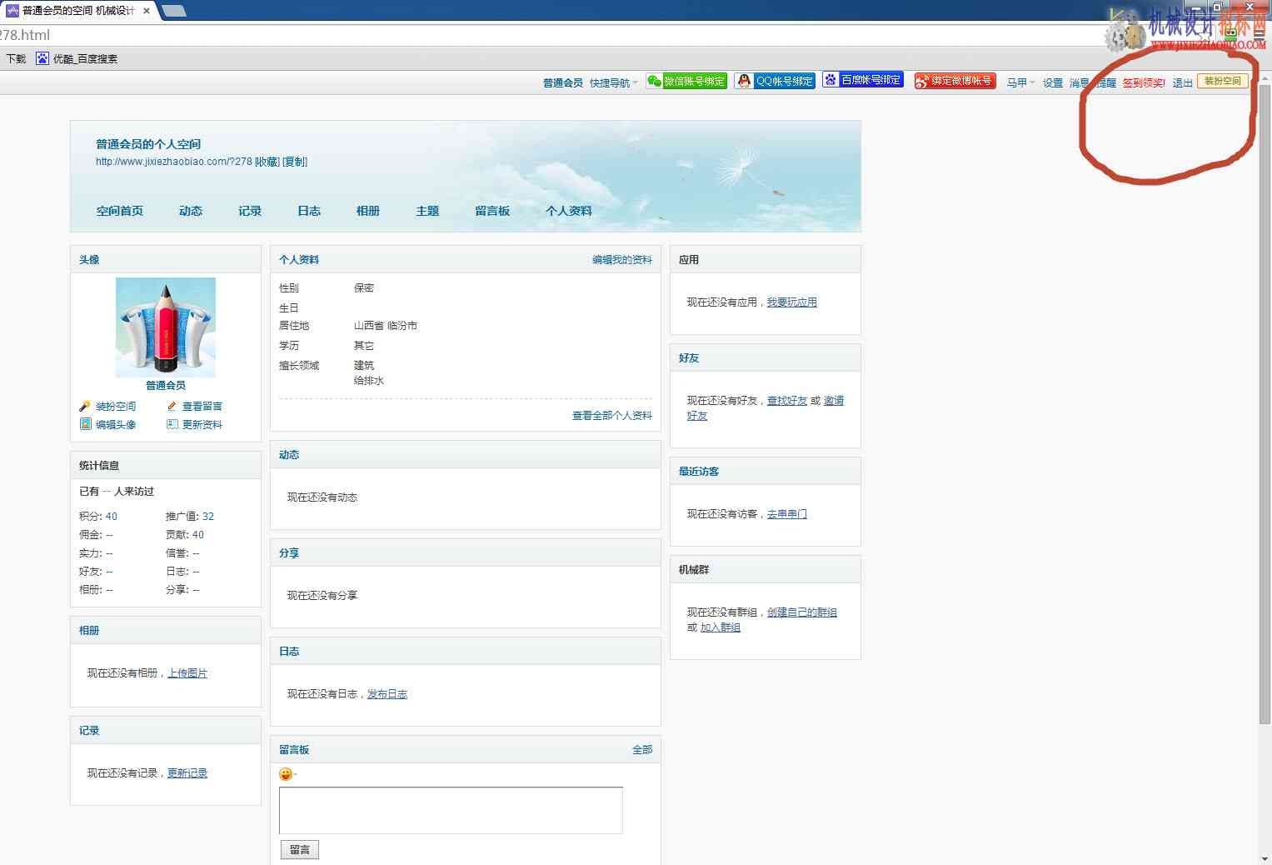Open the 马甲 dropdown menu
The width and height of the screenshot is (1272, 865).
[1020, 82]
